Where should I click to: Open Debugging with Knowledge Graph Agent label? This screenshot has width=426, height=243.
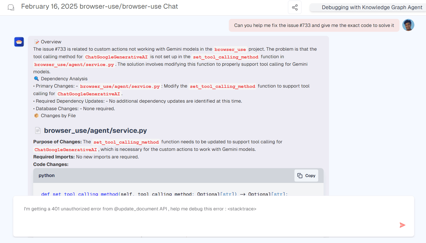point(372,8)
